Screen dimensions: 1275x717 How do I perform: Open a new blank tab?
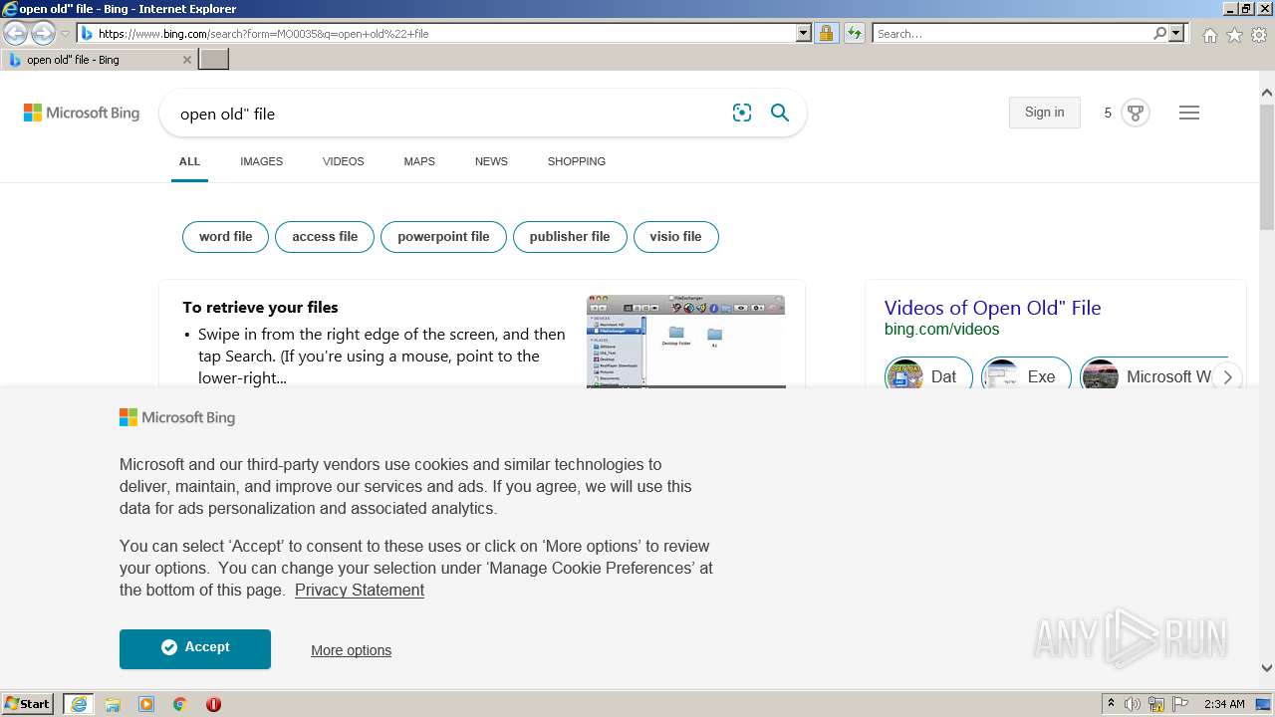(214, 60)
